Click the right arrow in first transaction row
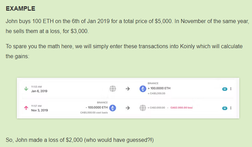Image resolution: width=252 pixels, height=147 pixels. (128, 89)
